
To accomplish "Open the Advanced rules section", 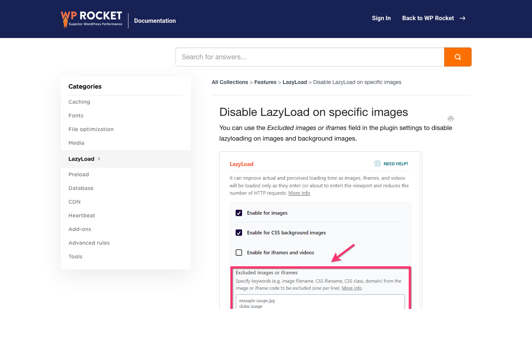I will tap(89, 243).
